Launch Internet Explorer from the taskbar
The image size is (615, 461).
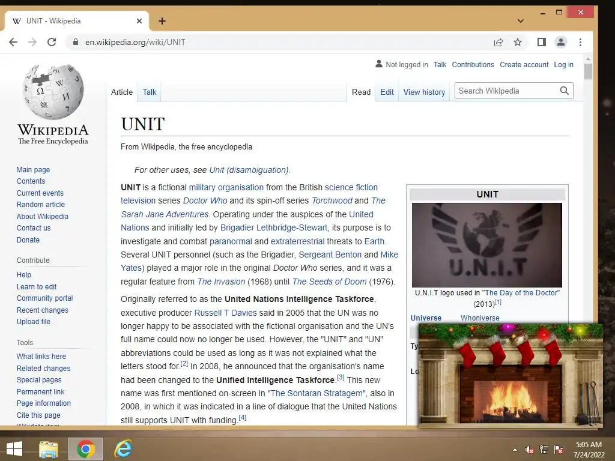pyautogui.click(x=123, y=449)
